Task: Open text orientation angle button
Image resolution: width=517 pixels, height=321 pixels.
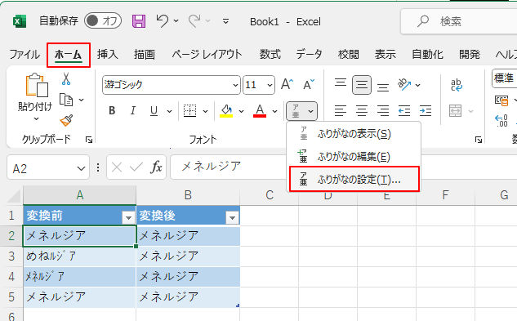Action: (x=404, y=85)
